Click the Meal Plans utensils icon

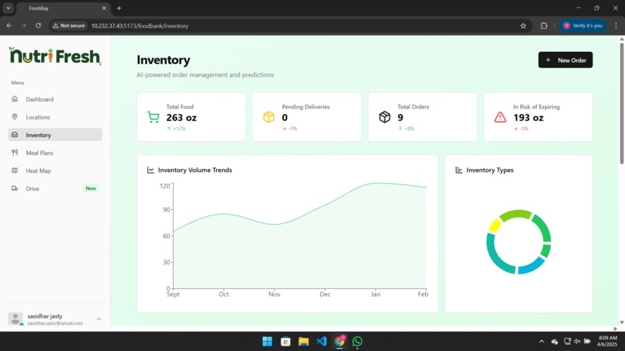tap(15, 152)
